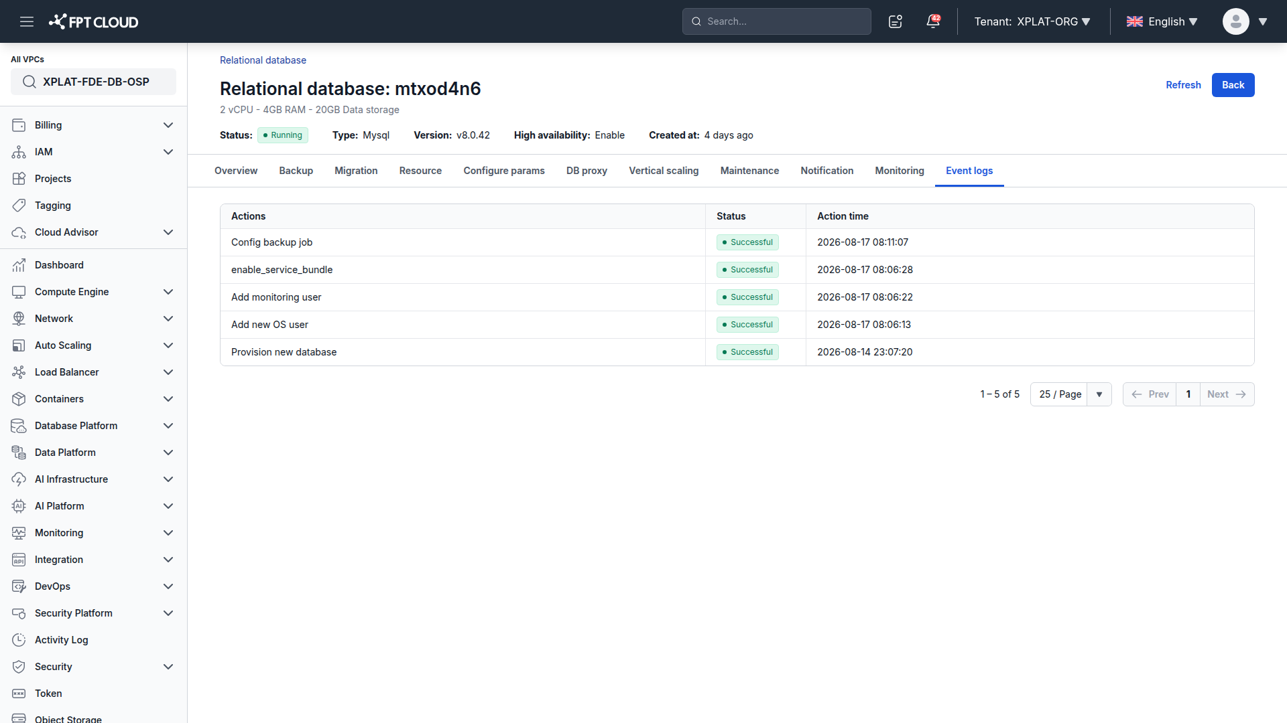
Task: Open the Tenant XPLAT-ORG dropdown
Action: coord(1032,21)
